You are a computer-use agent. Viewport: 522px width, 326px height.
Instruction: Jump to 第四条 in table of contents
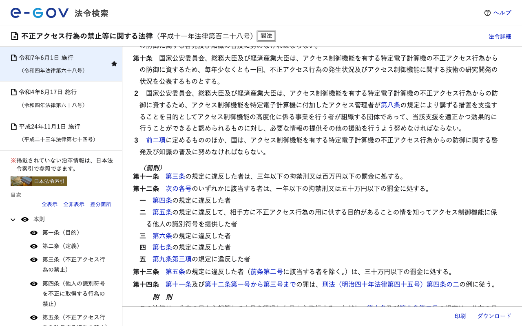point(74,293)
